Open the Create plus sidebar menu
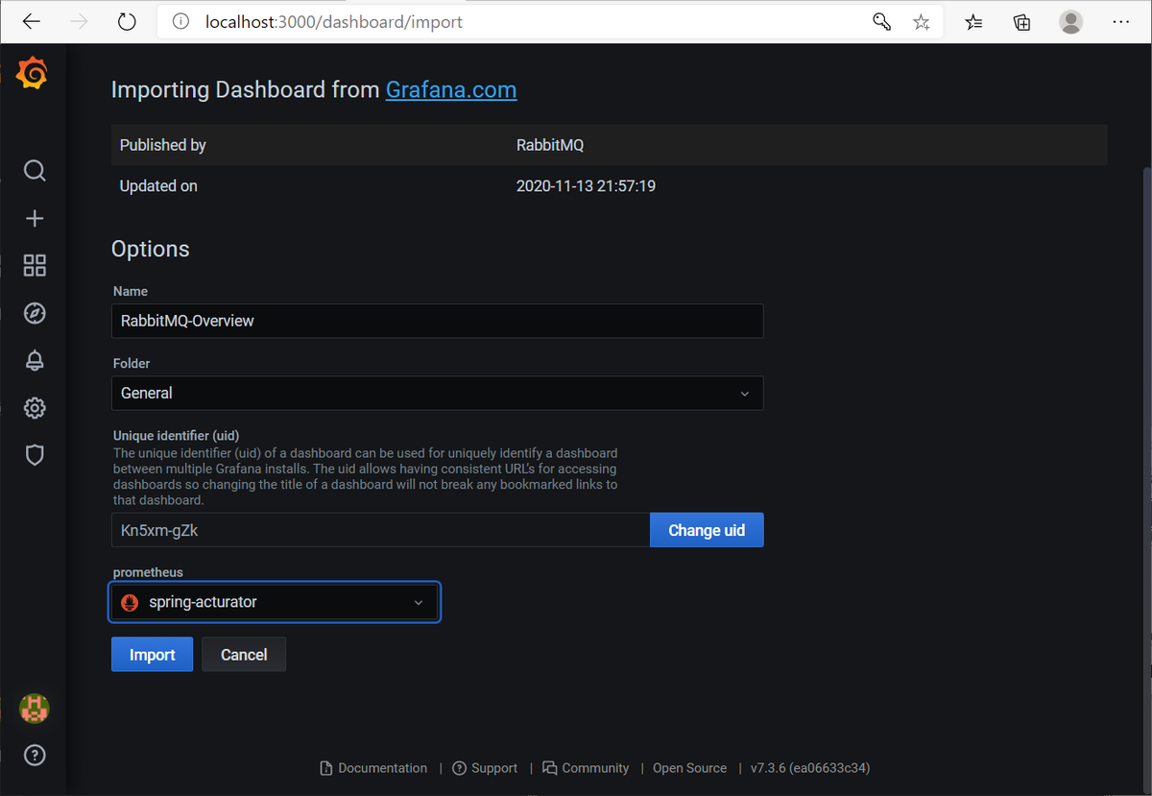The height and width of the screenshot is (796, 1152). pos(35,219)
